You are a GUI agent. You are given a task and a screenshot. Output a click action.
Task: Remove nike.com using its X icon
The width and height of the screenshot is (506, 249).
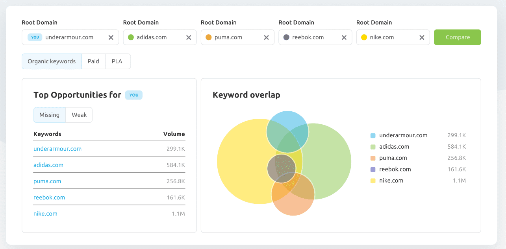click(422, 37)
